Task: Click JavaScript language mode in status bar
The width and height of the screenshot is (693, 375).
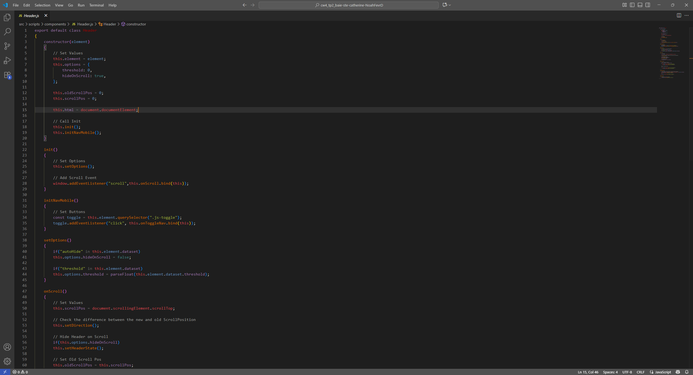Action: (663, 372)
